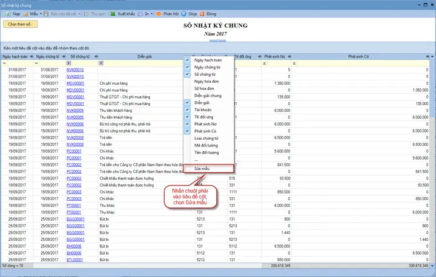The height and width of the screenshot is (277, 436).
Task: Open filter operator for Diễn giải column
Action: pos(101,64)
